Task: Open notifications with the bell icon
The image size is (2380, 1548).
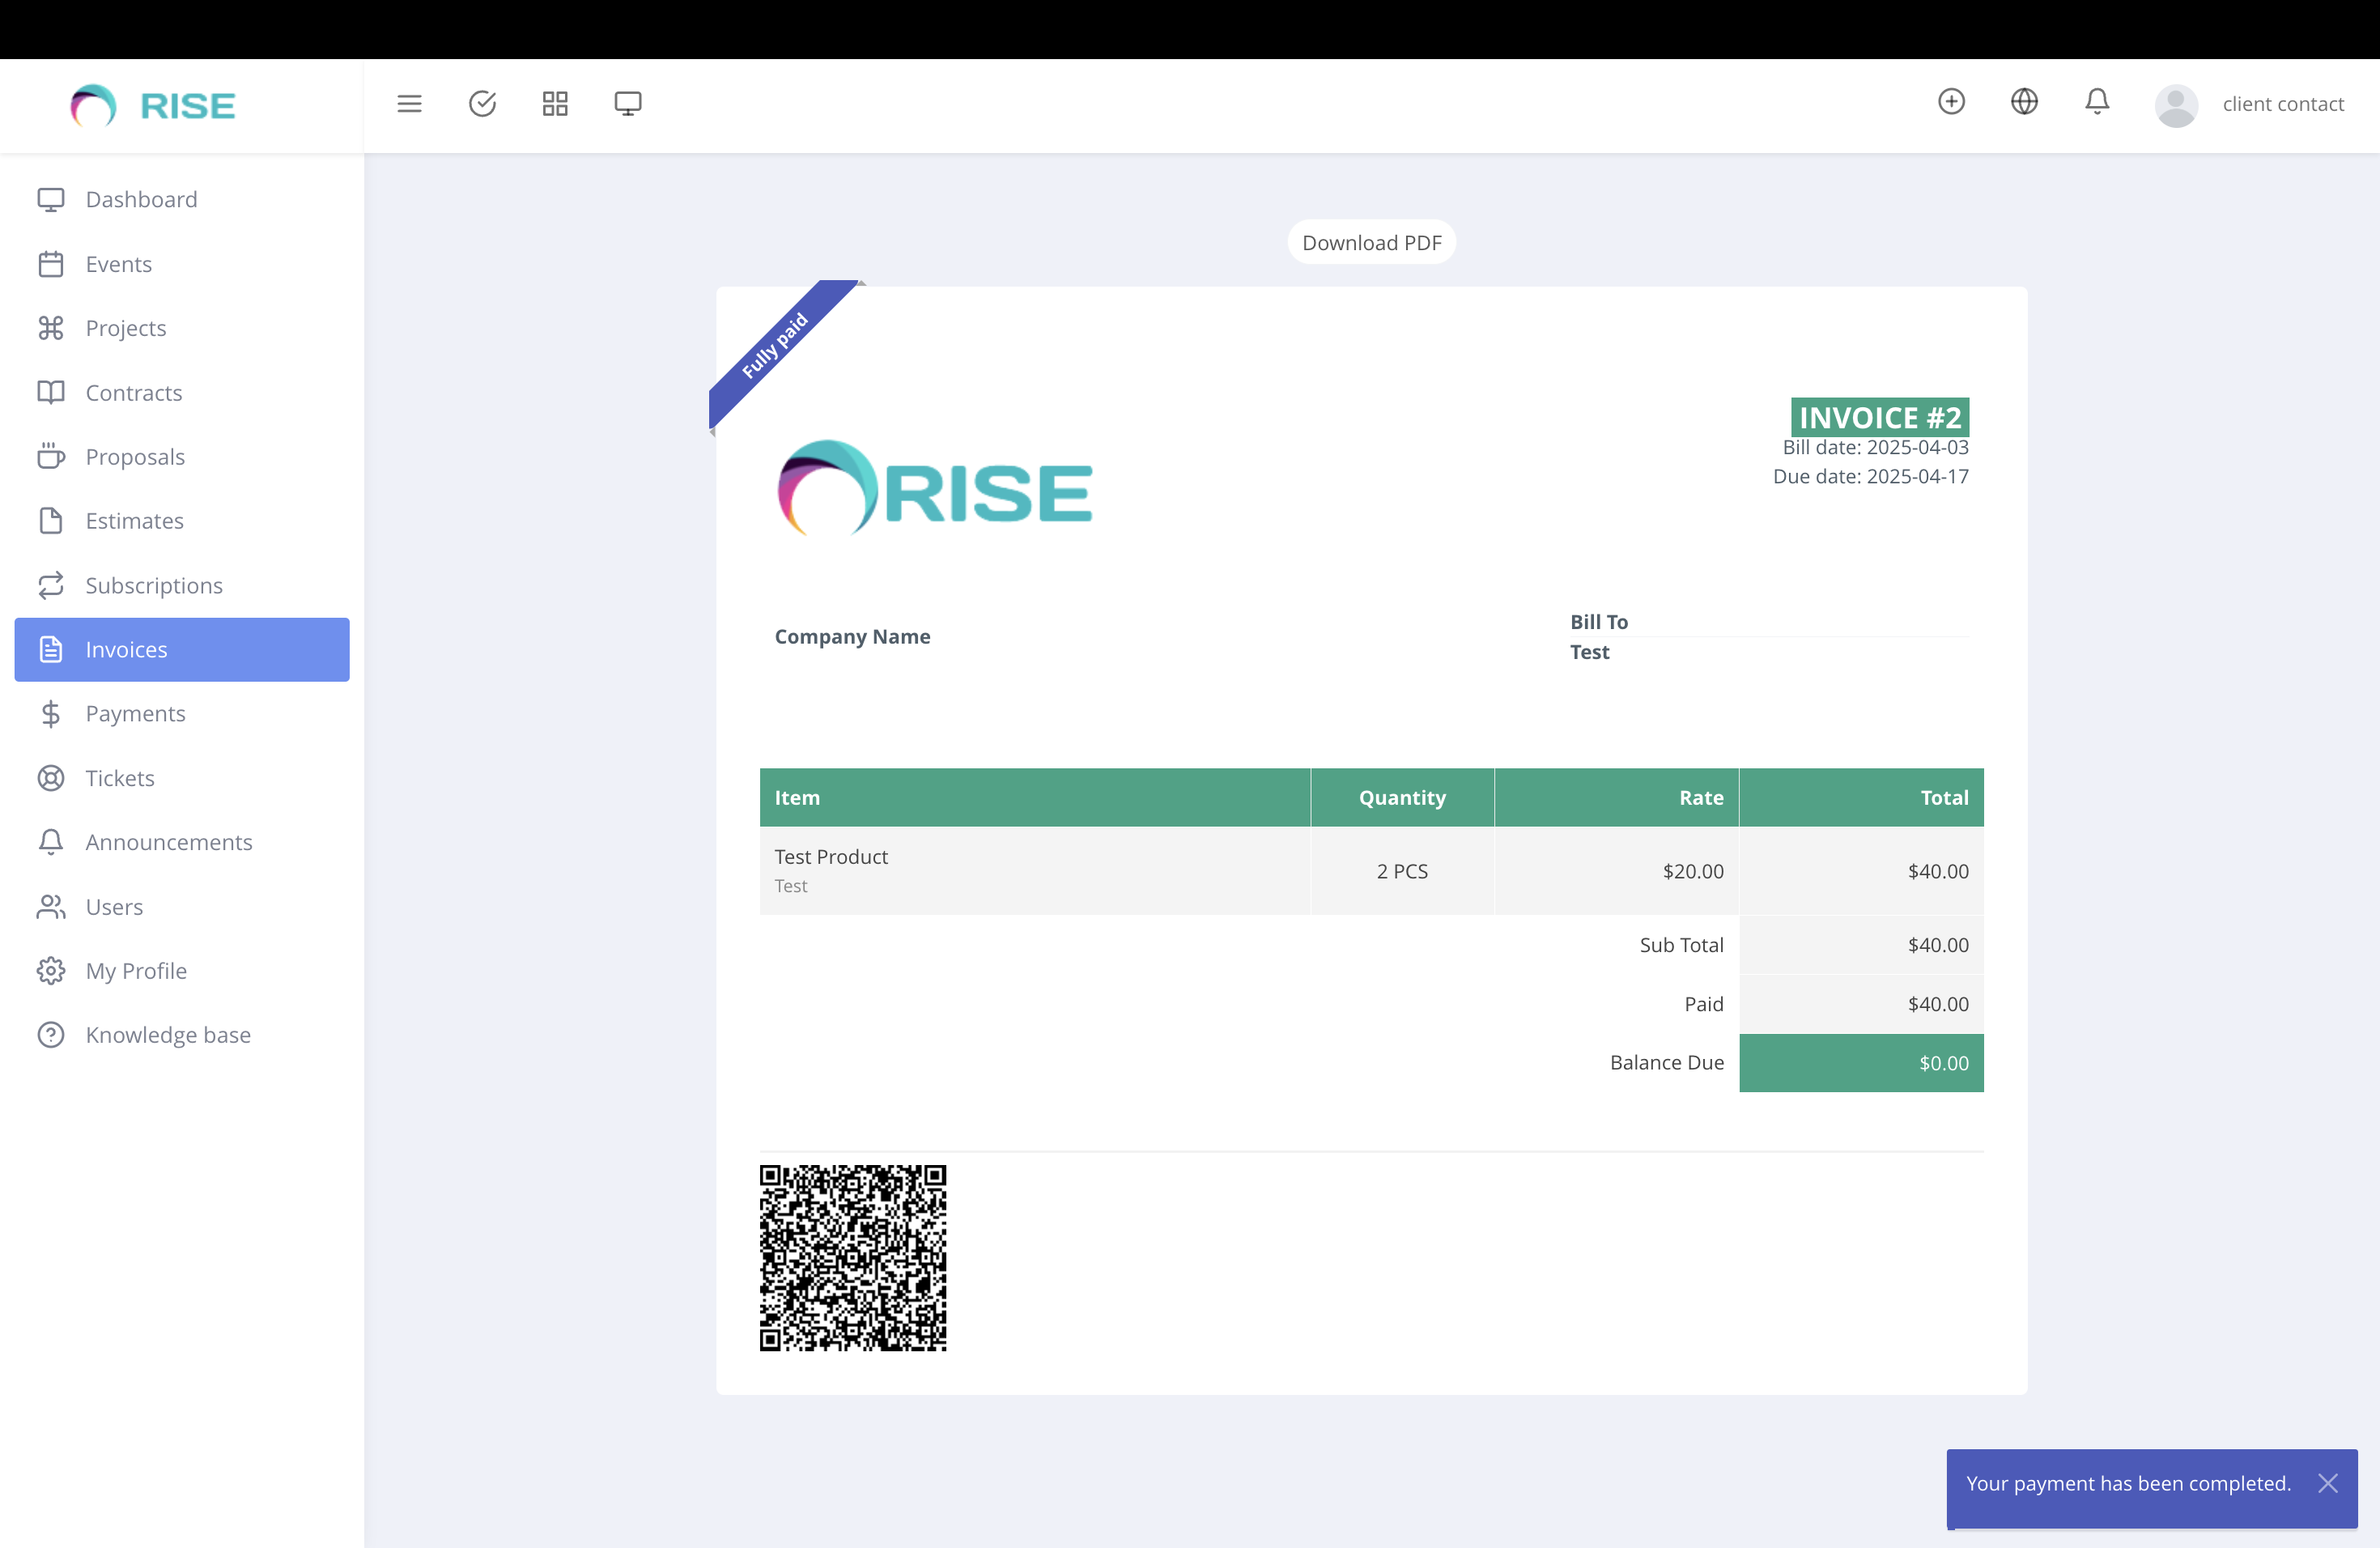Action: 2096,103
